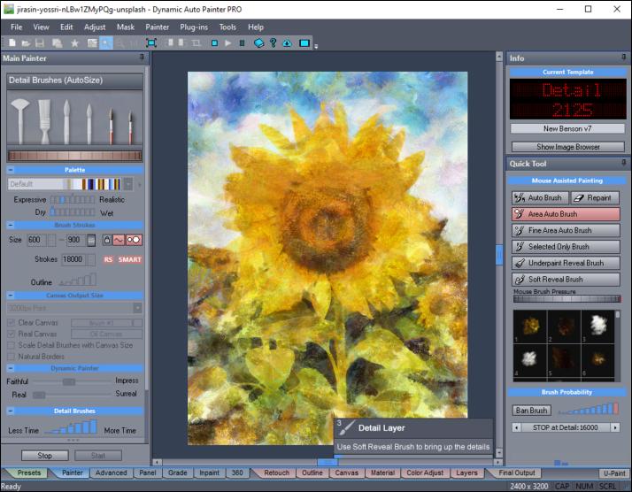Check Scale Detail Brushes with Canvas Size
632x492 pixels.
pos(12,345)
